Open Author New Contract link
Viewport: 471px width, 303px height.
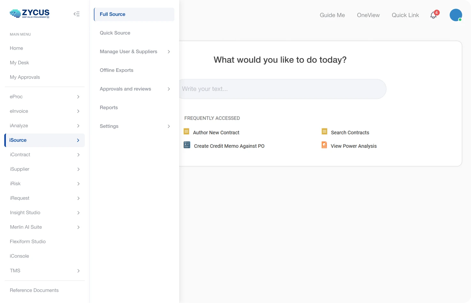click(216, 133)
